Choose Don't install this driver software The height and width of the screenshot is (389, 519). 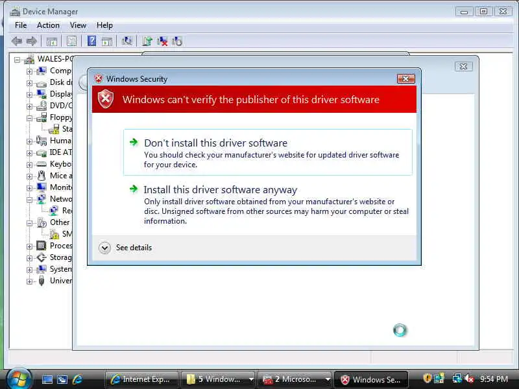(268, 152)
